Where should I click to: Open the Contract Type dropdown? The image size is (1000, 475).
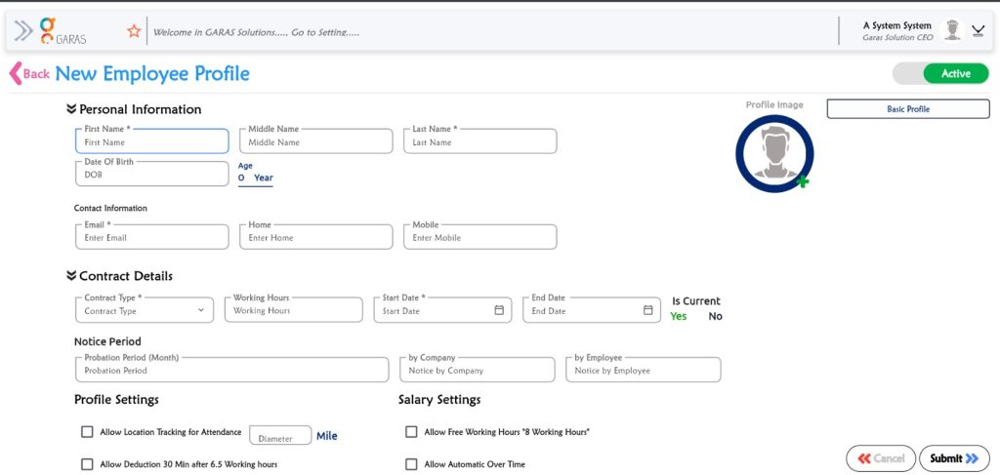point(144,310)
